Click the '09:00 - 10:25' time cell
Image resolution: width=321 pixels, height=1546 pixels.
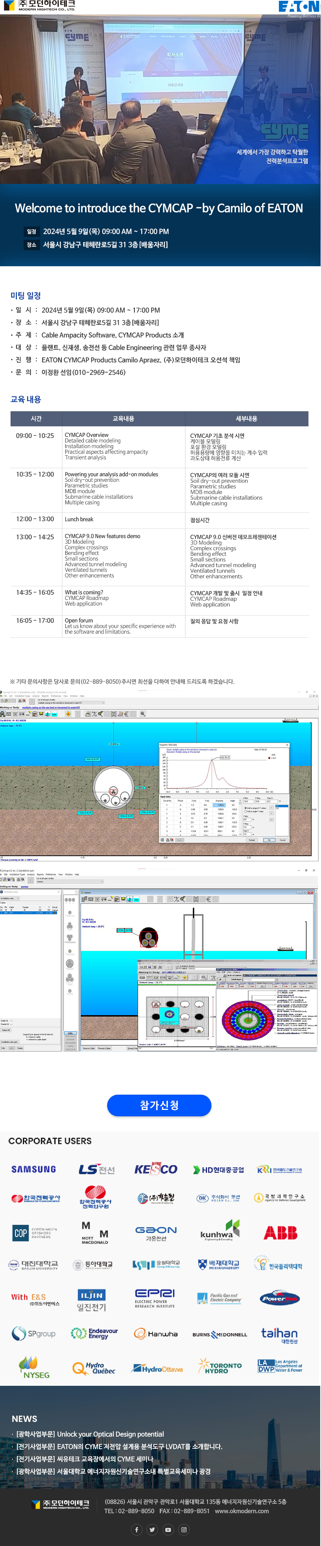35,436
